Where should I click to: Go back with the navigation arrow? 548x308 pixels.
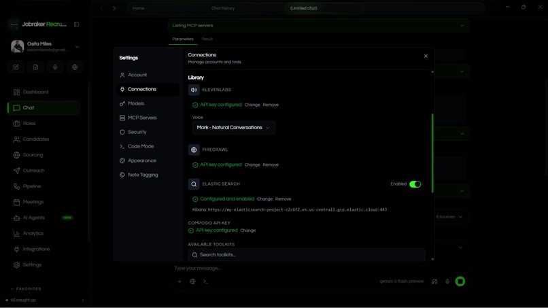[x=102, y=8]
